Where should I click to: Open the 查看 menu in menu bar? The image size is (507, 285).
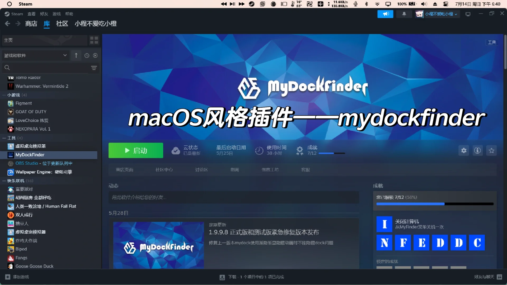coord(31,14)
